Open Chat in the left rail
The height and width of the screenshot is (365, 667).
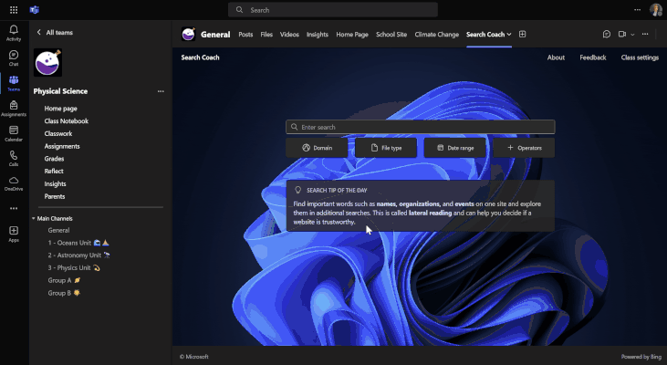coord(14,58)
